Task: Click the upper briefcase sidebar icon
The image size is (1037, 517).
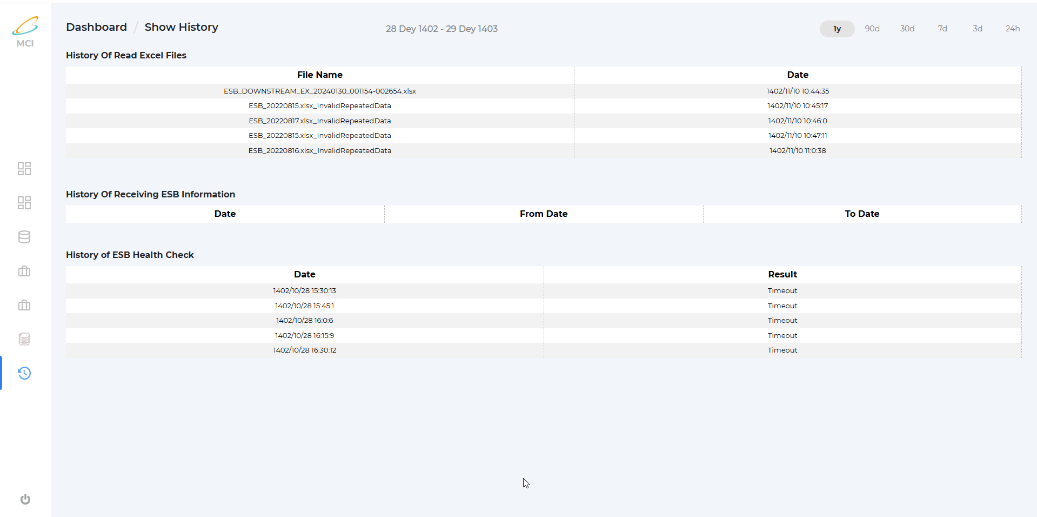Action: click(24, 271)
